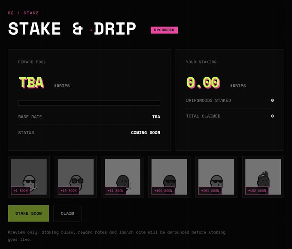Click the pink UPCOMING badge
The height and width of the screenshot is (249, 292).
(164, 30)
